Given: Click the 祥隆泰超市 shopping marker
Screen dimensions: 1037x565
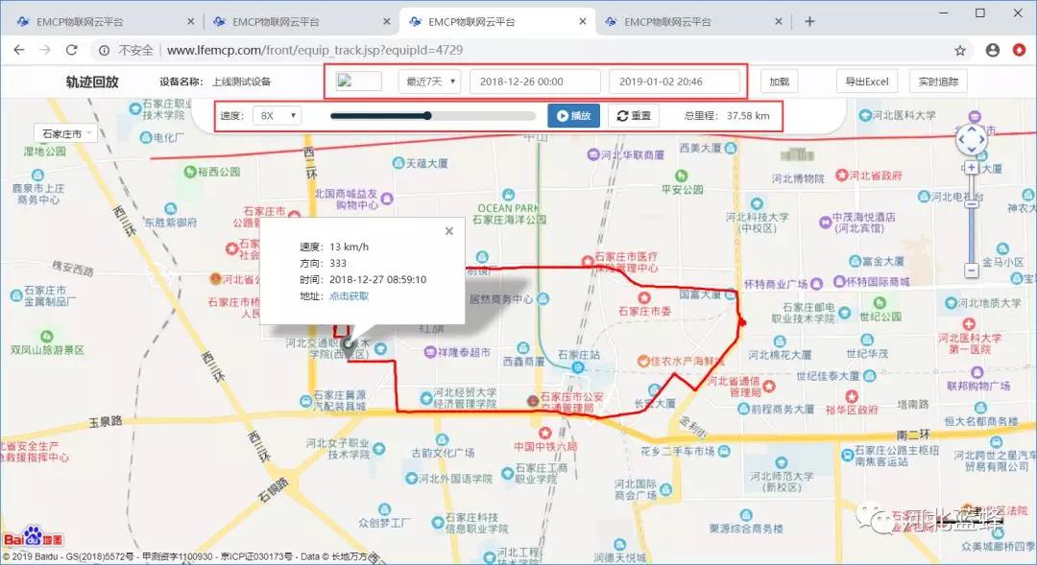Looking at the screenshot, I should [x=430, y=352].
